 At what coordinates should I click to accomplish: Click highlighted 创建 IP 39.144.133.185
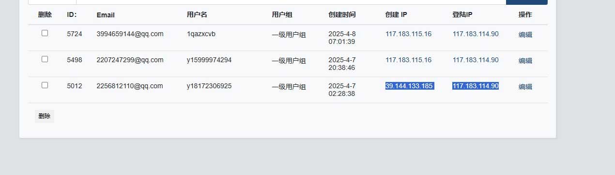(x=409, y=86)
